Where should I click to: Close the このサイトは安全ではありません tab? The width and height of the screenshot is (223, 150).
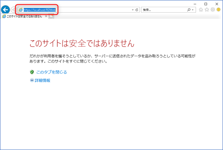[x=46, y=16]
